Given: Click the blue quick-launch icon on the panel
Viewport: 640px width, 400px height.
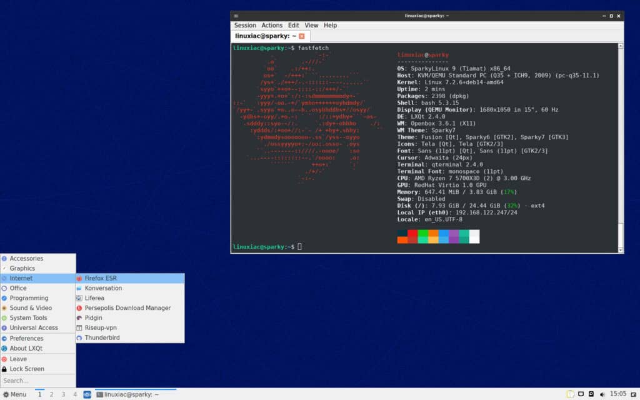Looking at the screenshot, I should click(x=87, y=395).
